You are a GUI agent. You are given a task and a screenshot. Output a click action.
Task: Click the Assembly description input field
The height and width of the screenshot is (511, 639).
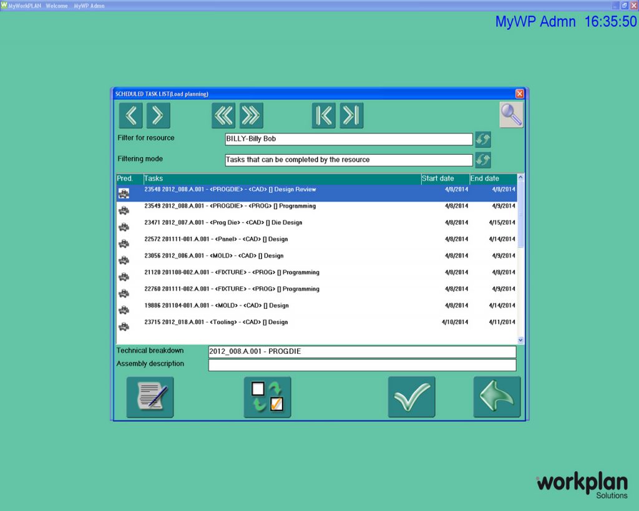pos(362,365)
